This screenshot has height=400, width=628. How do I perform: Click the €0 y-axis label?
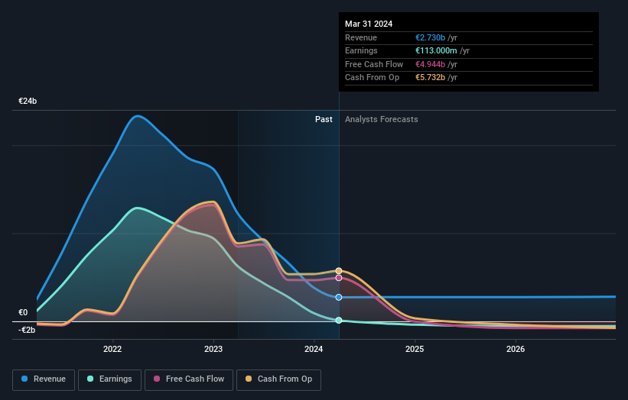point(23,312)
